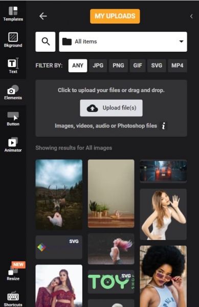This screenshot has width=199, height=307.
Task: Click the Upload file(s) button
Action: [x=111, y=108]
